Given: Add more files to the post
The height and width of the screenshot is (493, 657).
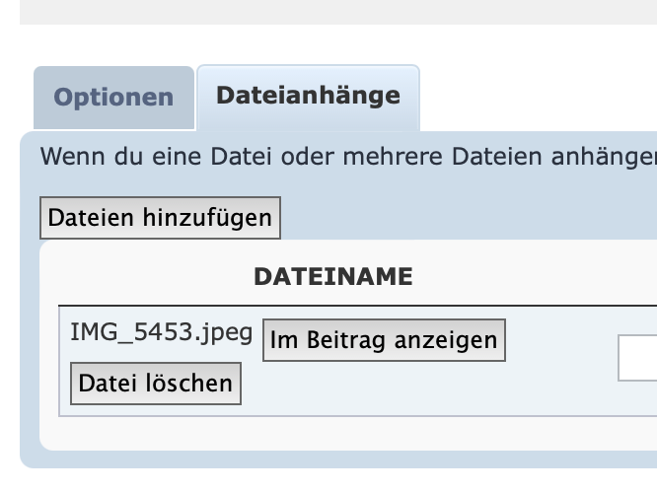Looking at the screenshot, I should tap(160, 218).
